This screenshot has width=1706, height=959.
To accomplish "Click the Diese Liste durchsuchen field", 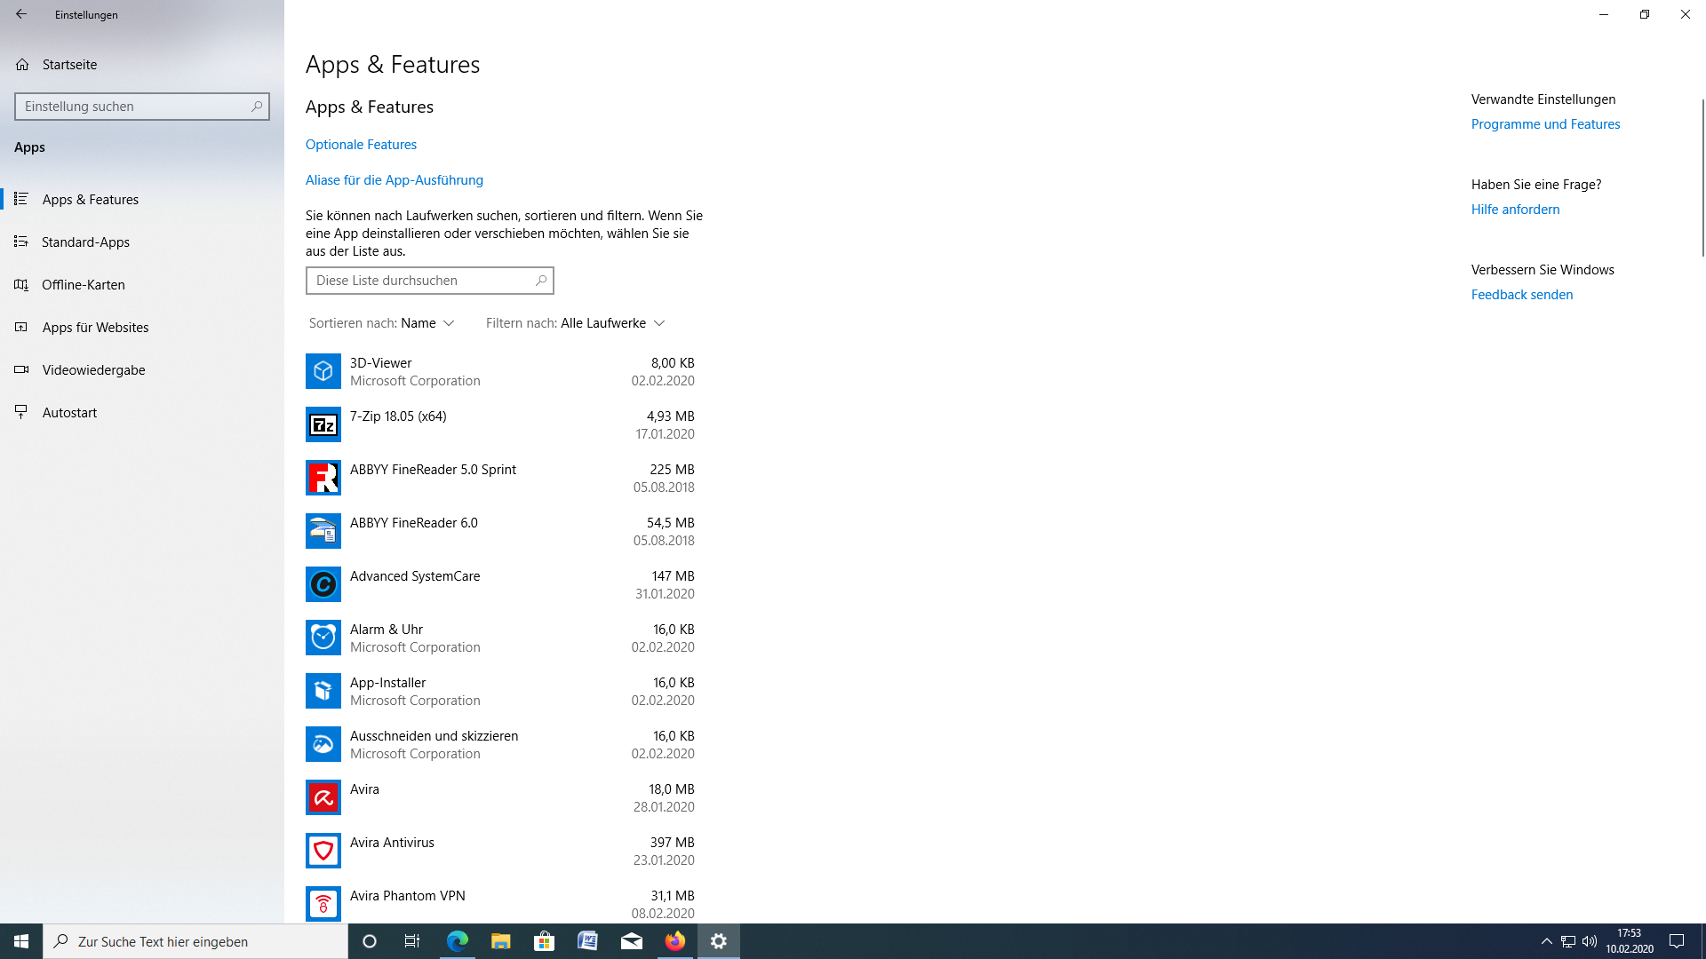I will coord(430,281).
